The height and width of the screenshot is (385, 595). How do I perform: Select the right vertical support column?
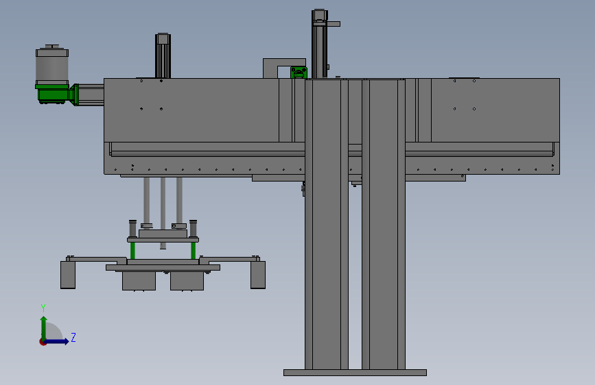click(x=383, y=223)
